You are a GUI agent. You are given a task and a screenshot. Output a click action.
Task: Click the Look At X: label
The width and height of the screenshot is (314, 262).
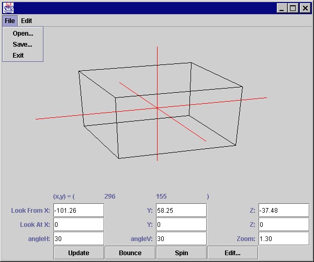coord(35,224)
